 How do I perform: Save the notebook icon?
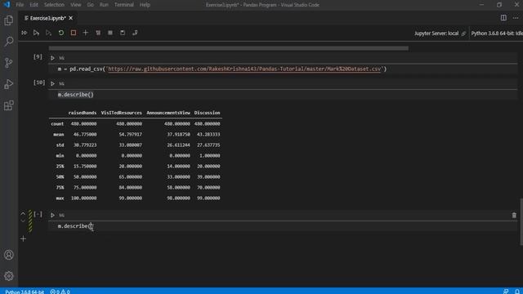(123, 33)
